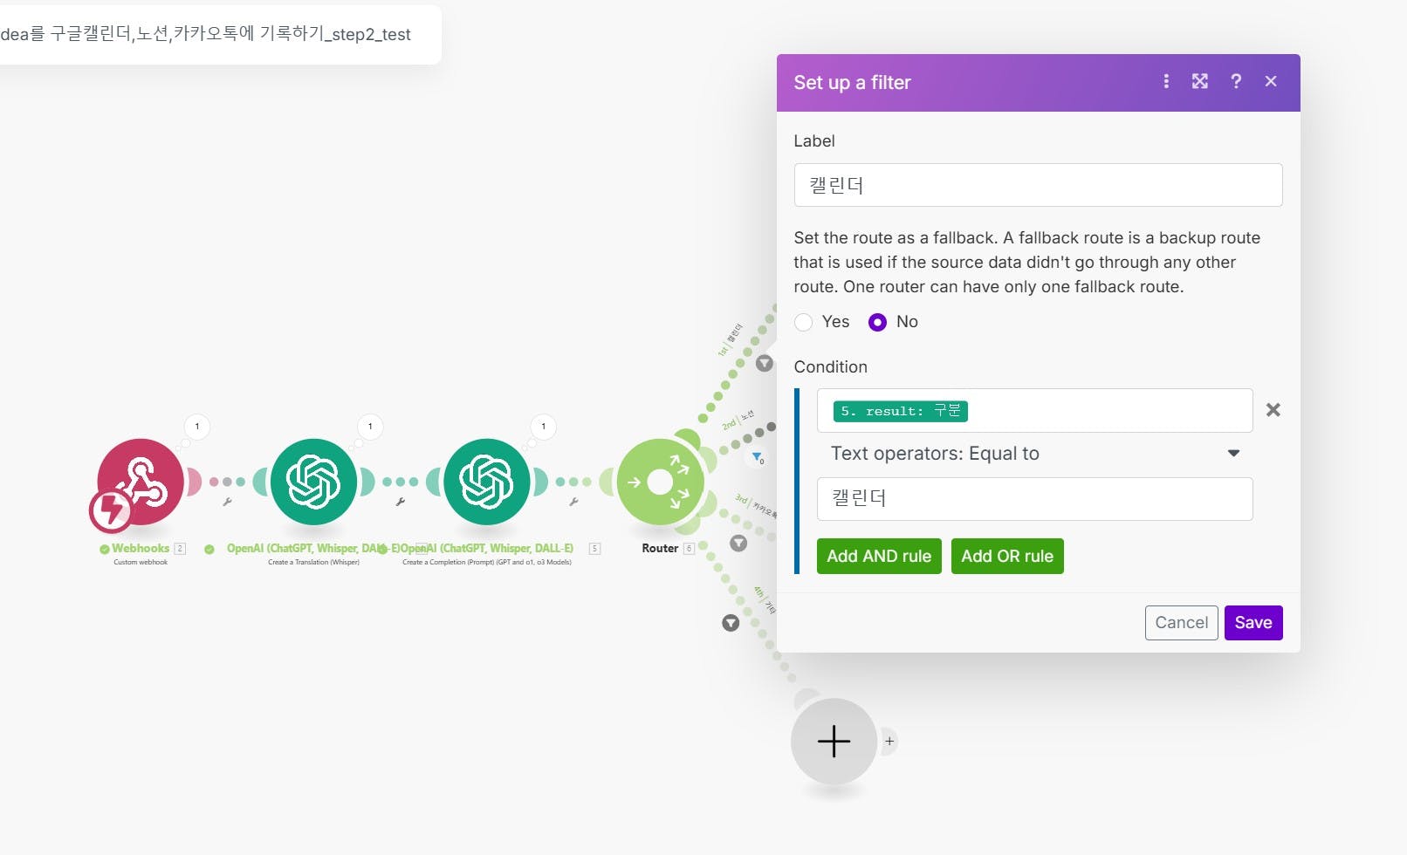Select the No fallback radio button
1407x855 pixels.
pyautogui.click(x=878, y=322)
